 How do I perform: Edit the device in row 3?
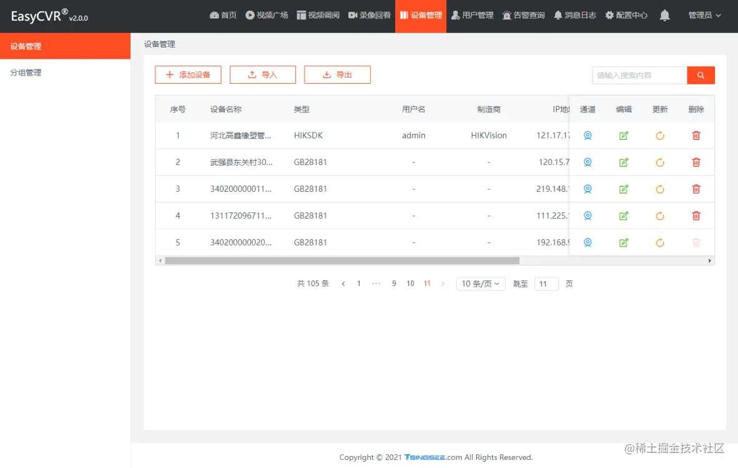coord(624,189)
